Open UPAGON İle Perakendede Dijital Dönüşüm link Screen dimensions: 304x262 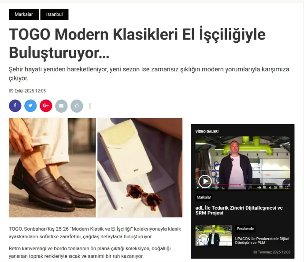pyautogui.click(x=262, y=241)
